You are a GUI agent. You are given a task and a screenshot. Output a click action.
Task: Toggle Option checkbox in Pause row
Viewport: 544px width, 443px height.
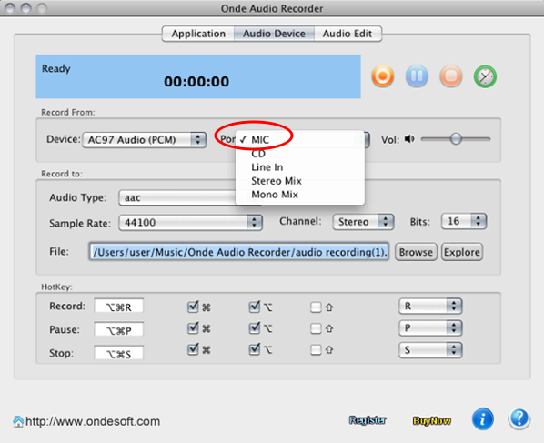click(x=255, y=328)
